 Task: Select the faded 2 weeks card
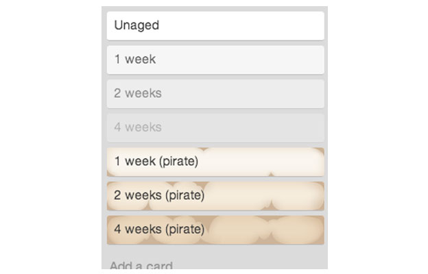pyautogui.click(x=215, y=93)
